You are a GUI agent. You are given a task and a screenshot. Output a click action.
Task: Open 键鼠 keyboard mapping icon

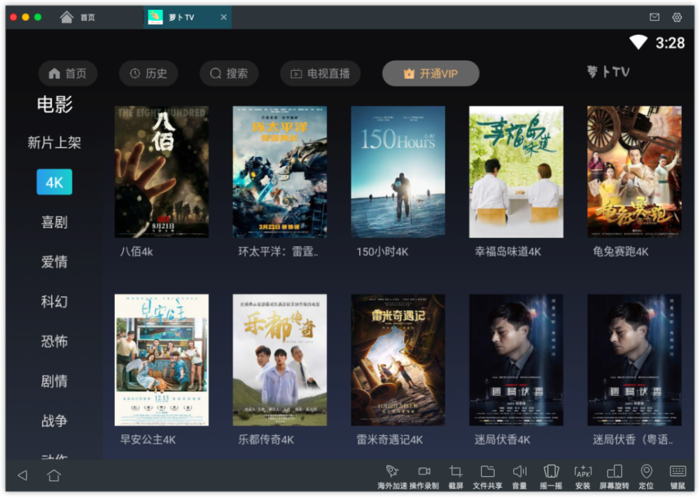click(678, 471)
